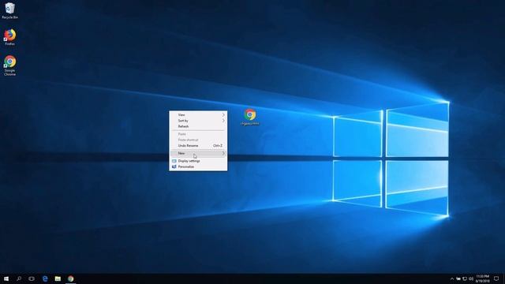
Task: Choose Undo Rename in context menu
Action: 198,145
